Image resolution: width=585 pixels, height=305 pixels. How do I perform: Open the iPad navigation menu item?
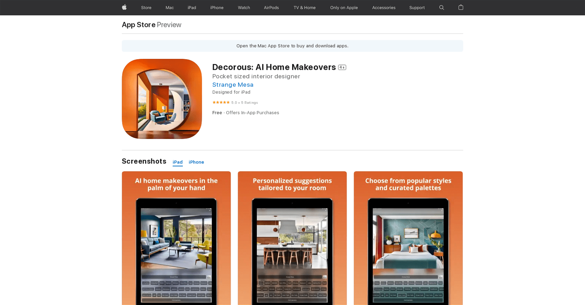point(192,8)
